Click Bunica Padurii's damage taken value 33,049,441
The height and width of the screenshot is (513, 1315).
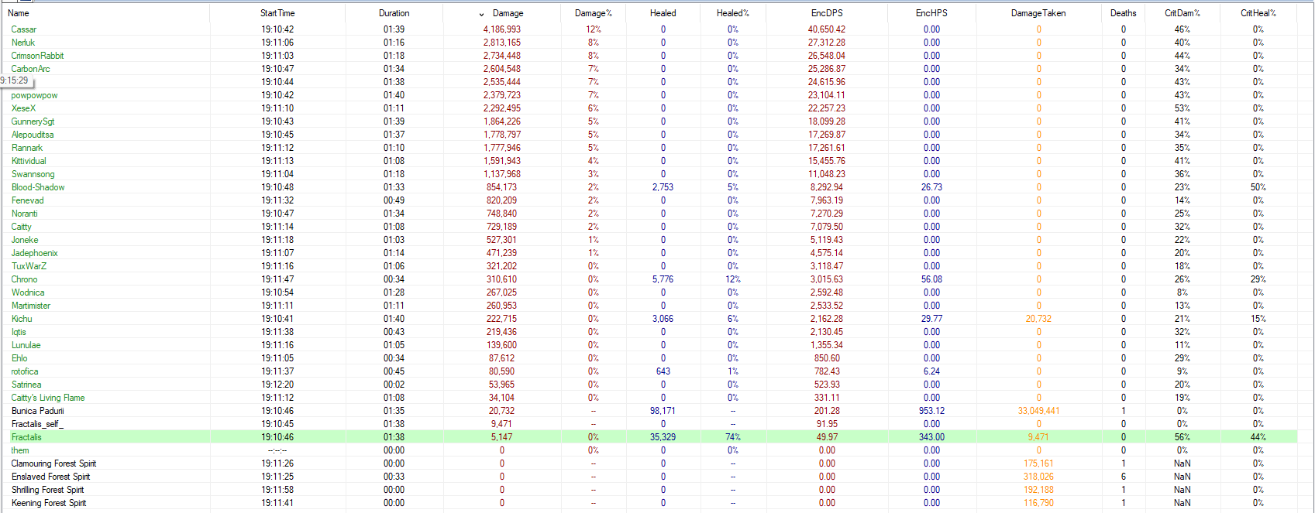click(x=1037, y=411)
